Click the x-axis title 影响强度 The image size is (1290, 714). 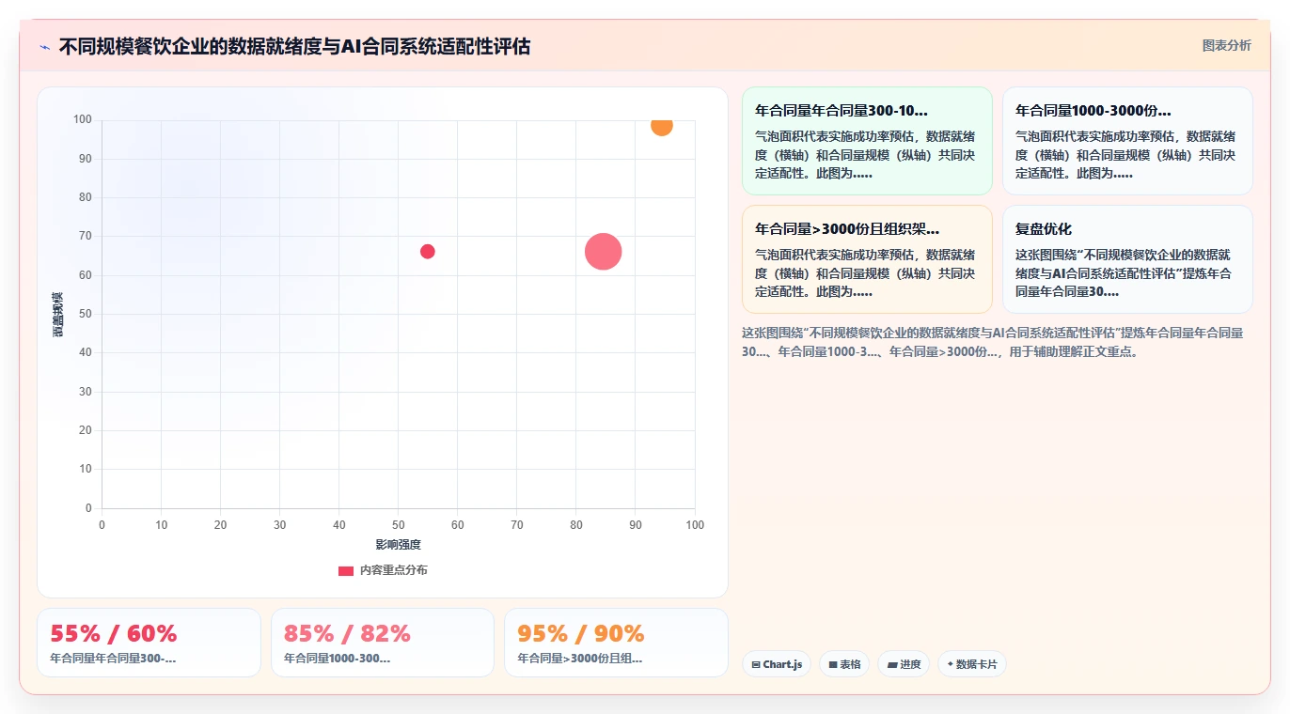coord(398,545)
